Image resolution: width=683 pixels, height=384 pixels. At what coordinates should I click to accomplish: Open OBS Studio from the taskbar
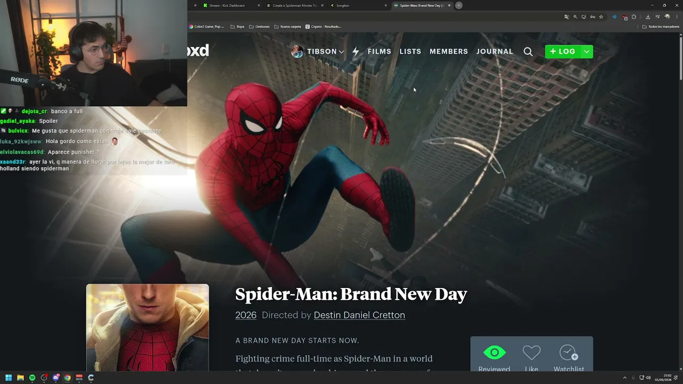[x=44, y=378]
